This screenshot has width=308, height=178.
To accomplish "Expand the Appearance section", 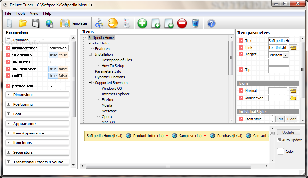I will [8, 123].
